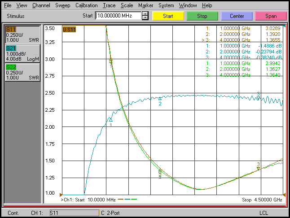Screen dimensions: 290x218
Task: Click the Start frequency input field
Action: click(119, 16)
